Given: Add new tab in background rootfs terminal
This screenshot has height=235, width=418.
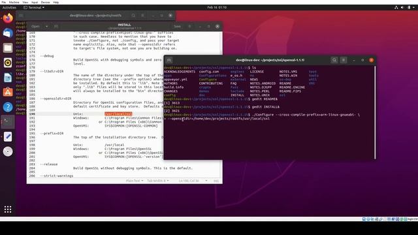Looking at the screenshot, I should click(21, 16).
